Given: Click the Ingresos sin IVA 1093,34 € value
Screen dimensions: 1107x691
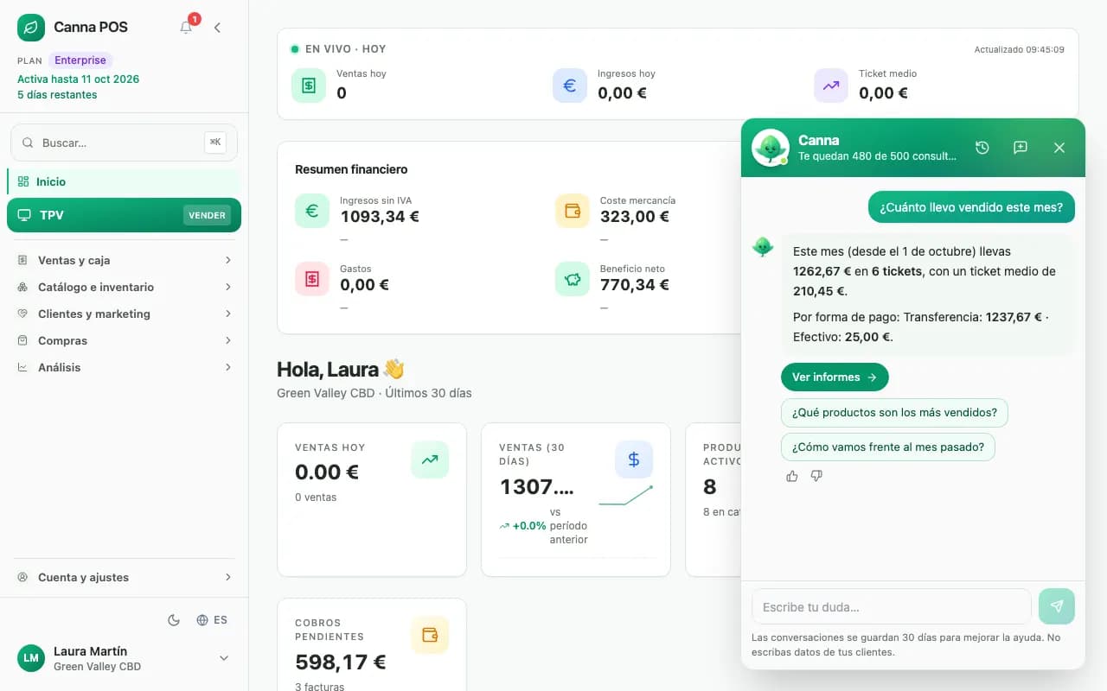Looking at the screenshot, I should pos(380,217).
